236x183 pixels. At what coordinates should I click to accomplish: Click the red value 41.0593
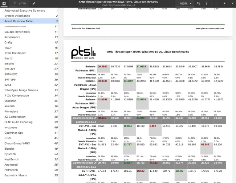pos(102,99)
